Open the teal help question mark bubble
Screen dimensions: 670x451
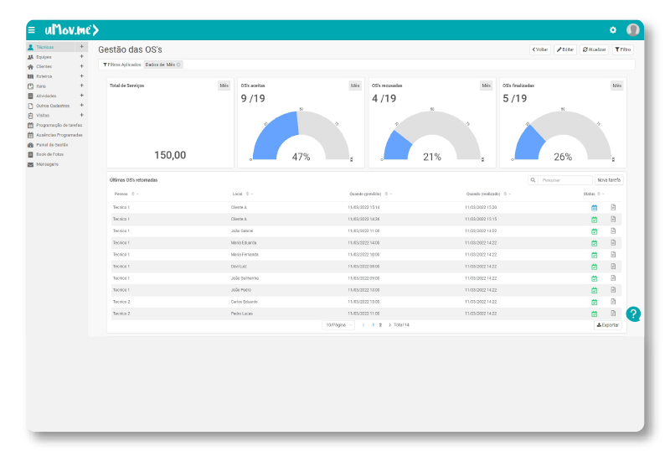click(x=634, y=314)
